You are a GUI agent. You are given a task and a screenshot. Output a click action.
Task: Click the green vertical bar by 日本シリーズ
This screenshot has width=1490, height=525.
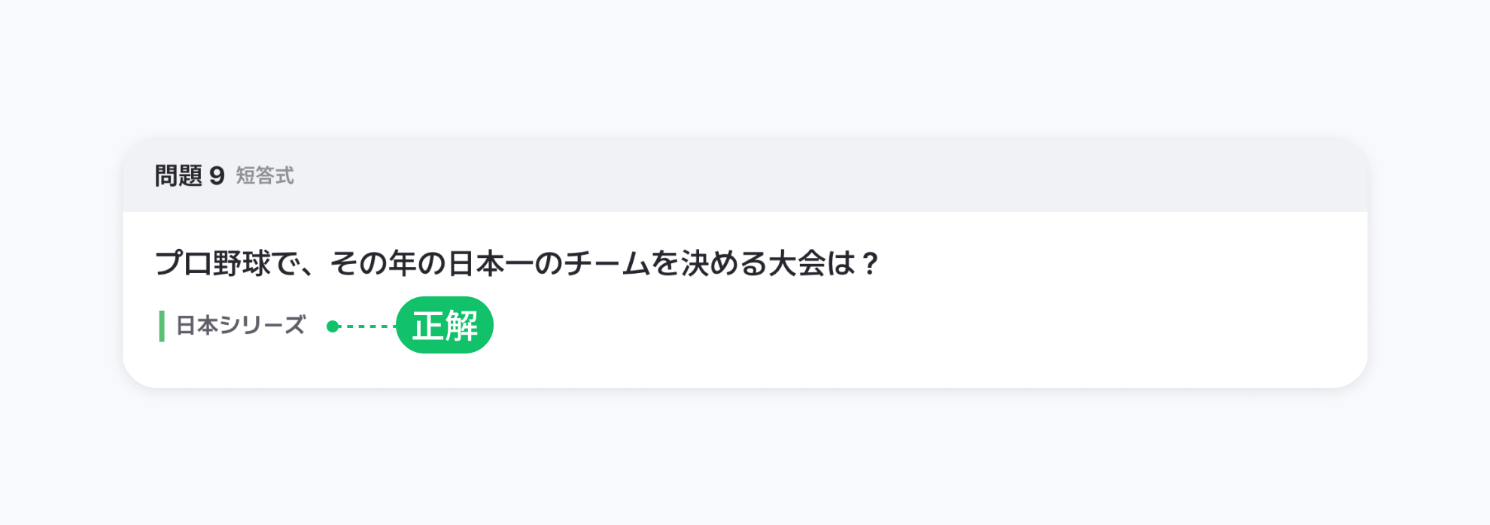coord(162,326)
